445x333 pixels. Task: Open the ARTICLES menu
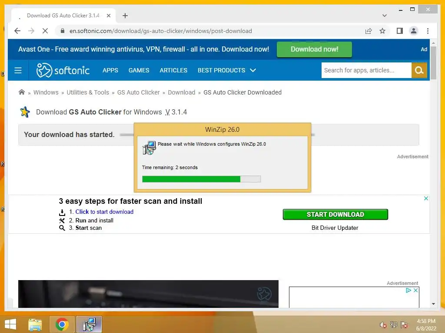173,70
